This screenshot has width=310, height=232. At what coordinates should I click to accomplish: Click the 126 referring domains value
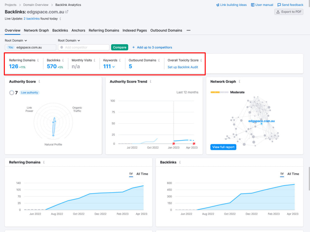(x=14, y=67)
